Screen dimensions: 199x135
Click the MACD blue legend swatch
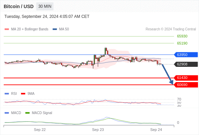[x=7, y=113]
